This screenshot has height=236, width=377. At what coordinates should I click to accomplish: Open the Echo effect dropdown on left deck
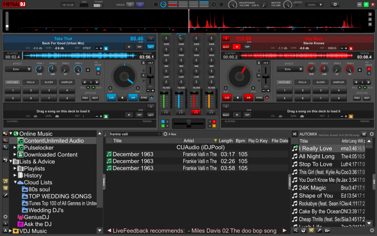18,69
